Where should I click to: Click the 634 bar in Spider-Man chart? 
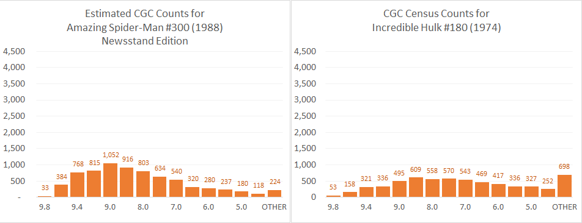160,187
